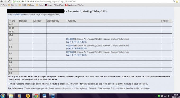This screenshot has width=180, height=98.
Task: Open Windows Explorer from the taskbar
Action: (11, 96)
